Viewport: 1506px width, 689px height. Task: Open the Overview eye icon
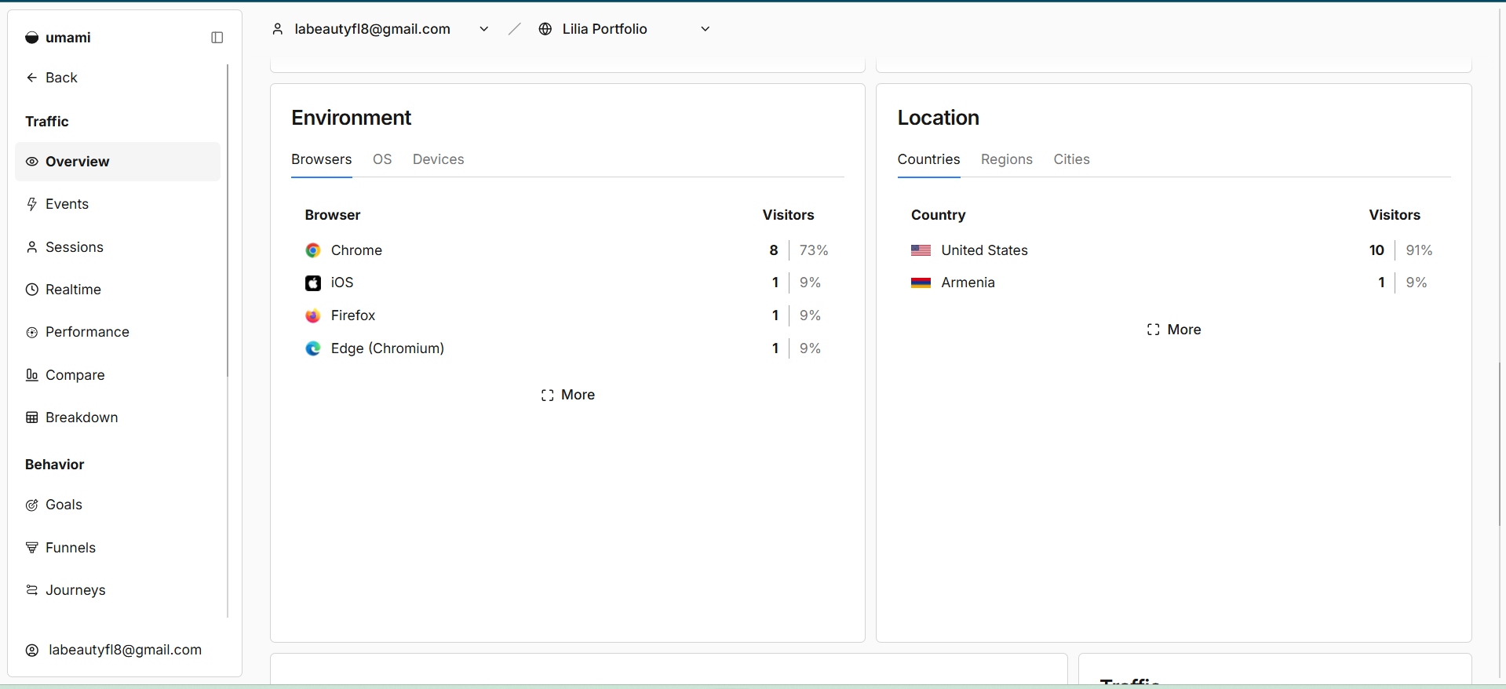(31, 162)
